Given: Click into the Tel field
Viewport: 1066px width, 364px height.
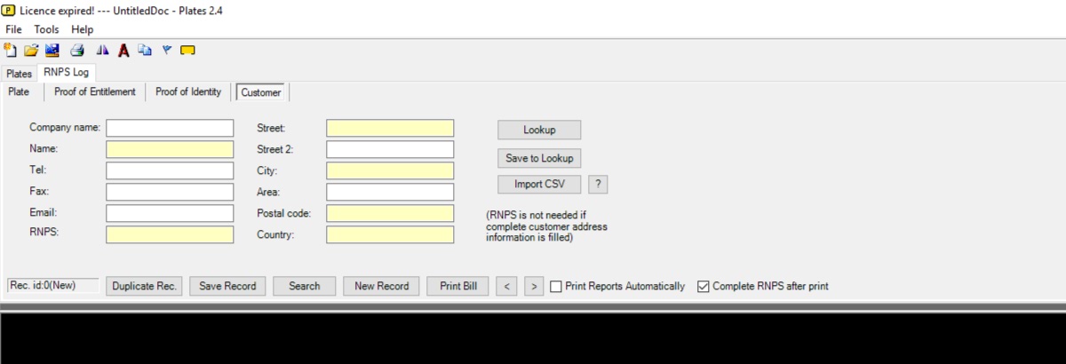Looking at the screenshot, I should click(x=170, y=170).
